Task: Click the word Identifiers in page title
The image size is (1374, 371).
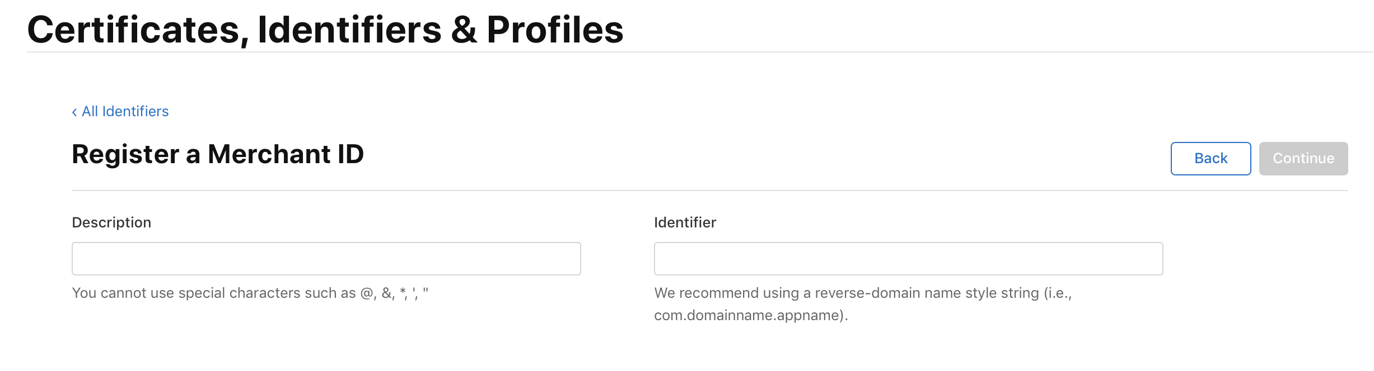Action: point(349,30)
